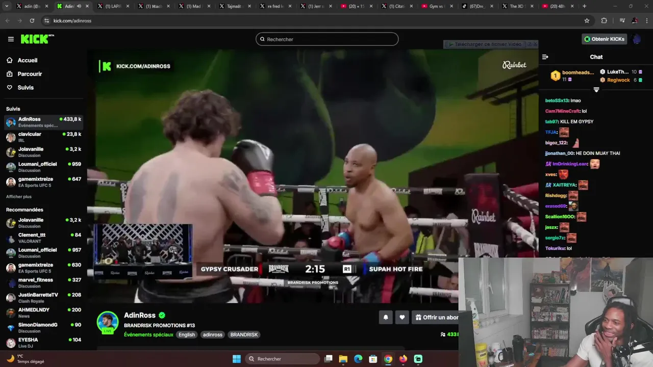The height and width of the screenshot is (367, 653).
Task: Focus the Kick Rechercher search bar
Action: point(327,39)
